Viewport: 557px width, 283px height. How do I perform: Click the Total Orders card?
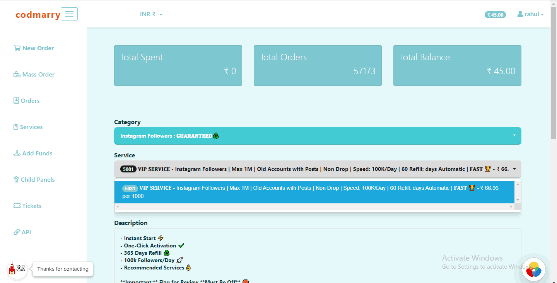coord(318,65)
